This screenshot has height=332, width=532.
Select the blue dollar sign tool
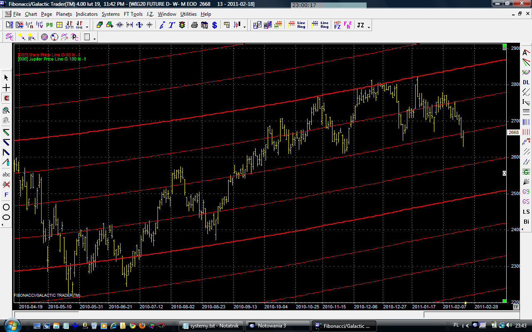pyautogui.click(x=214, y=25)
